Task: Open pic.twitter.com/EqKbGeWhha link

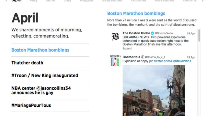Action: [170, 61]
